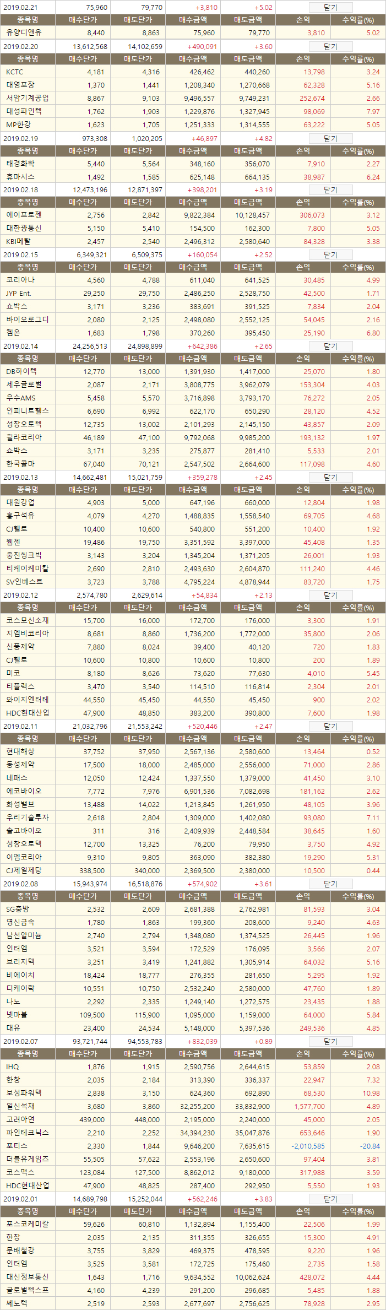
Task: Select the 포티스 loss value -2,010,585
Action: click(308, 1146)
